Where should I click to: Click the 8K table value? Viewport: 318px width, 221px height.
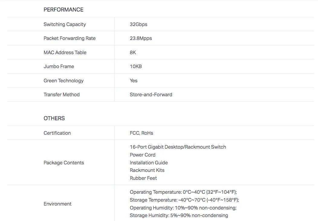point(133,53)
